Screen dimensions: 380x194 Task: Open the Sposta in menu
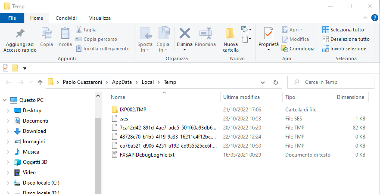pos(145,40)
